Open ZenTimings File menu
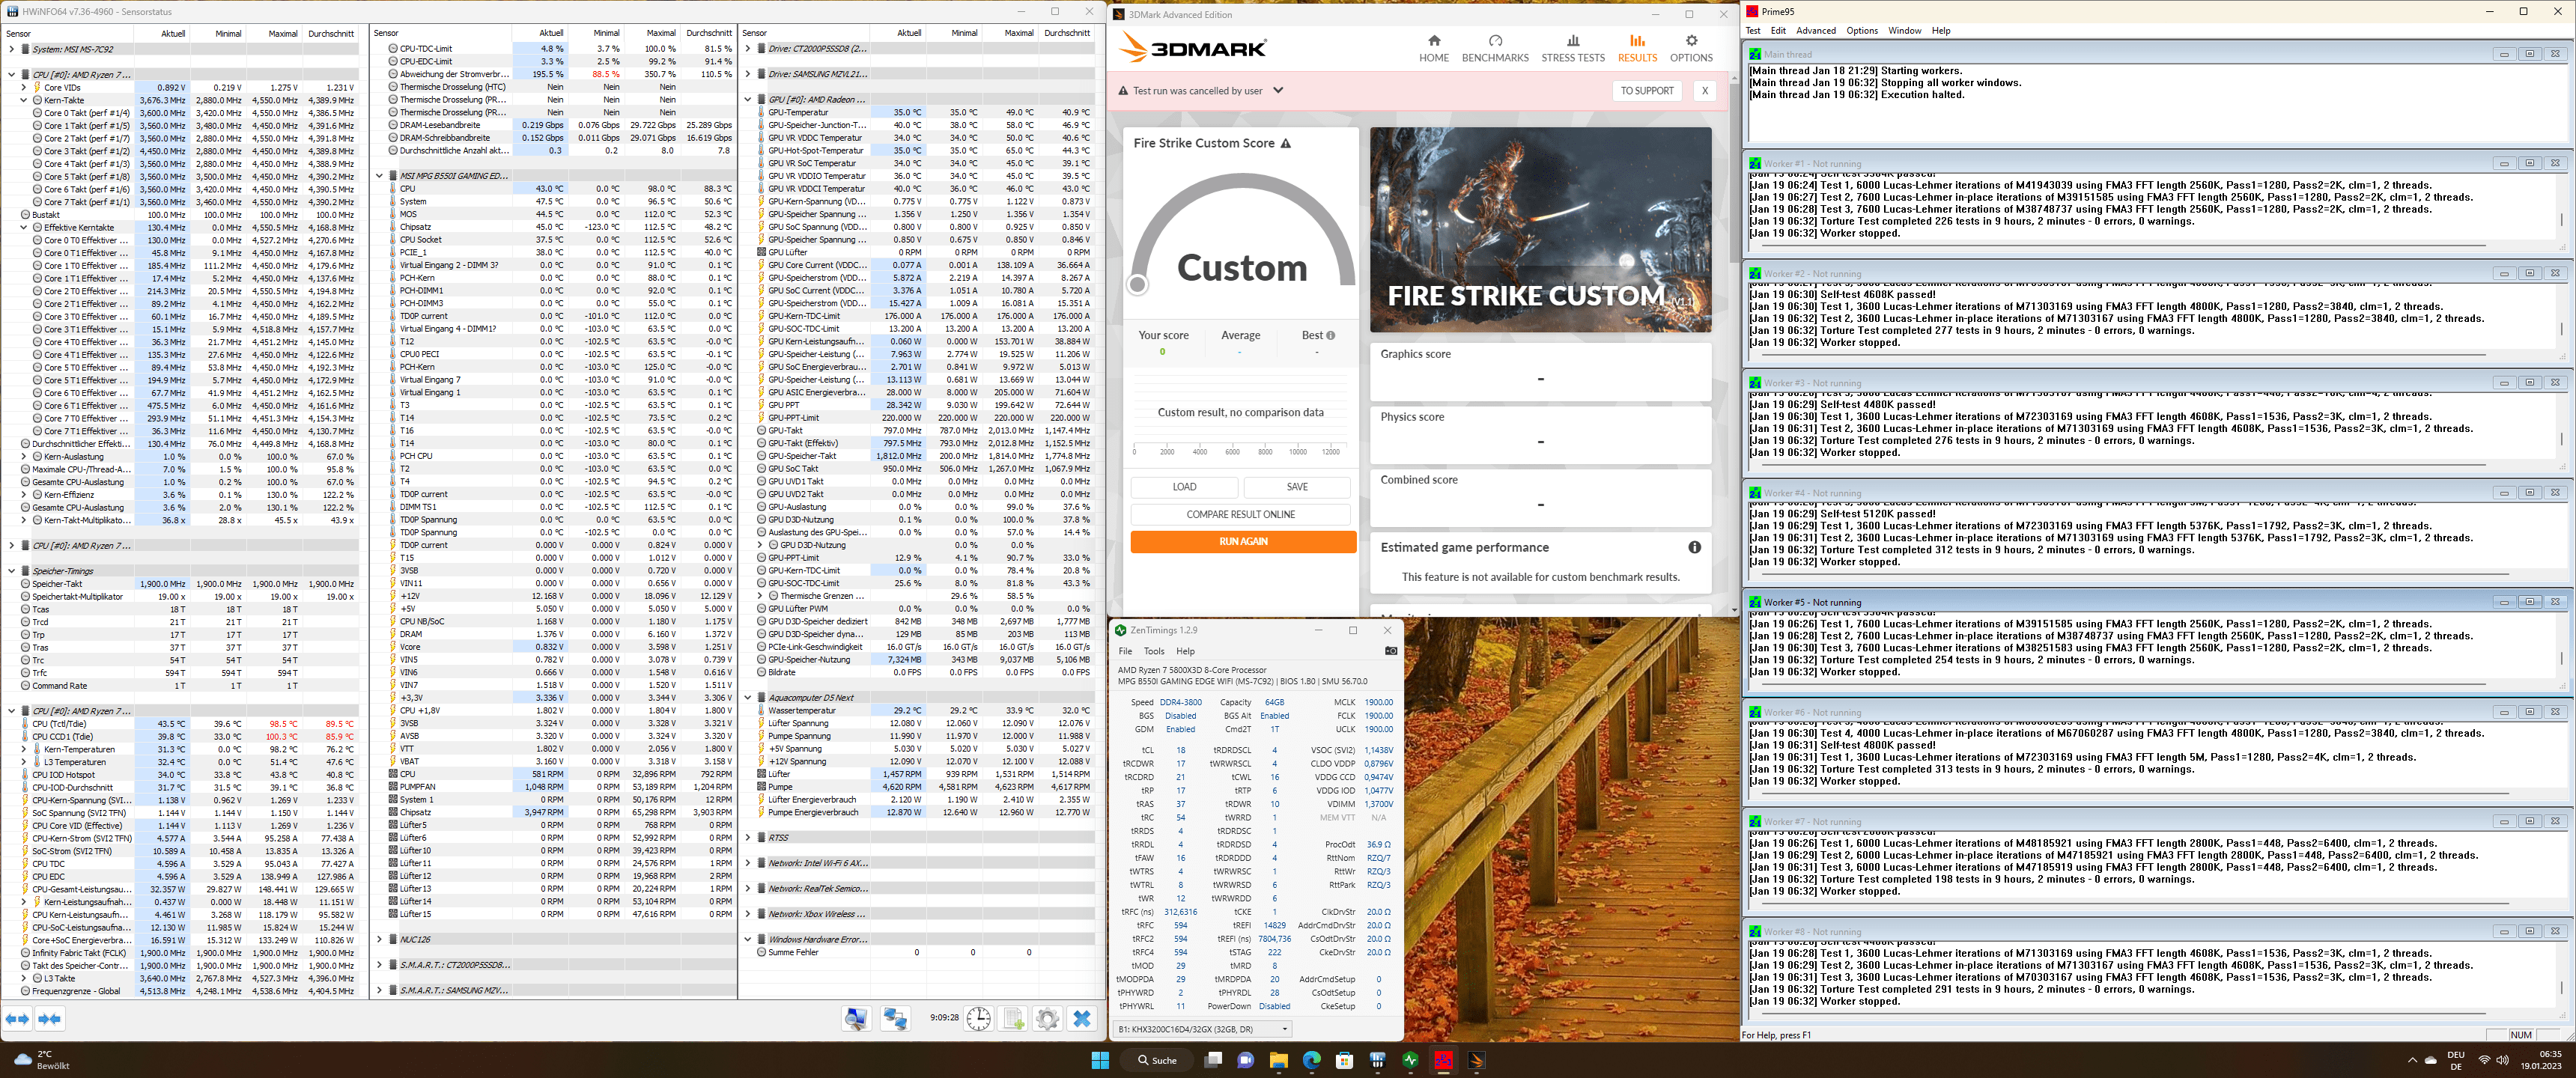The height and width of the screenshot is (1078, 2576). 1125,651
